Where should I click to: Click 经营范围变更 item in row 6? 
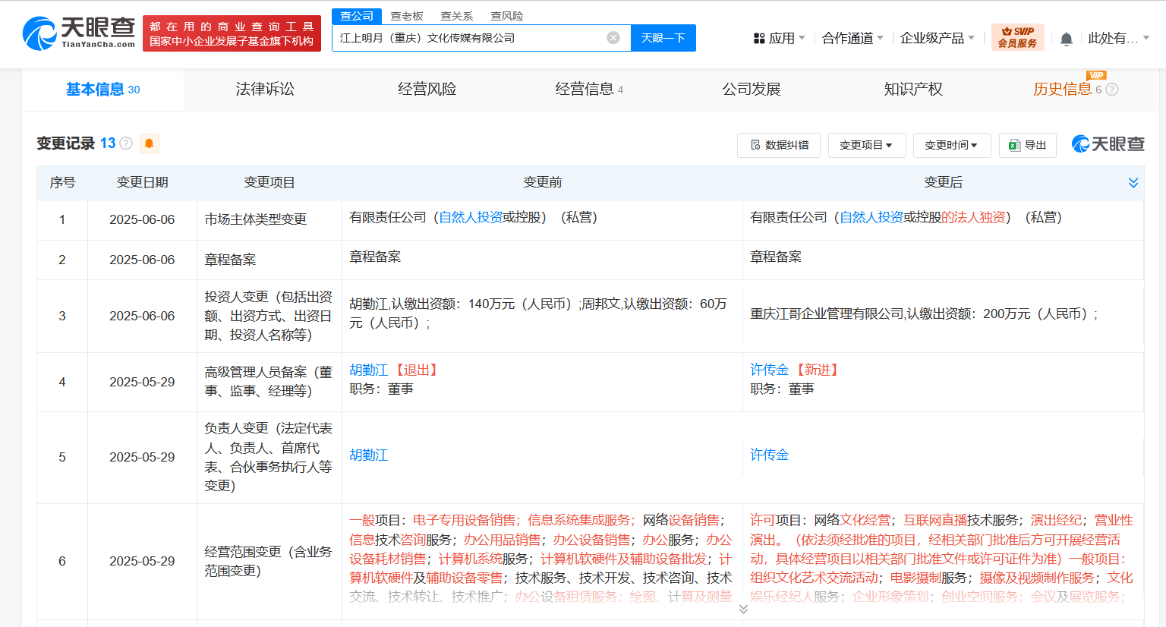click(x=268, y=561)
